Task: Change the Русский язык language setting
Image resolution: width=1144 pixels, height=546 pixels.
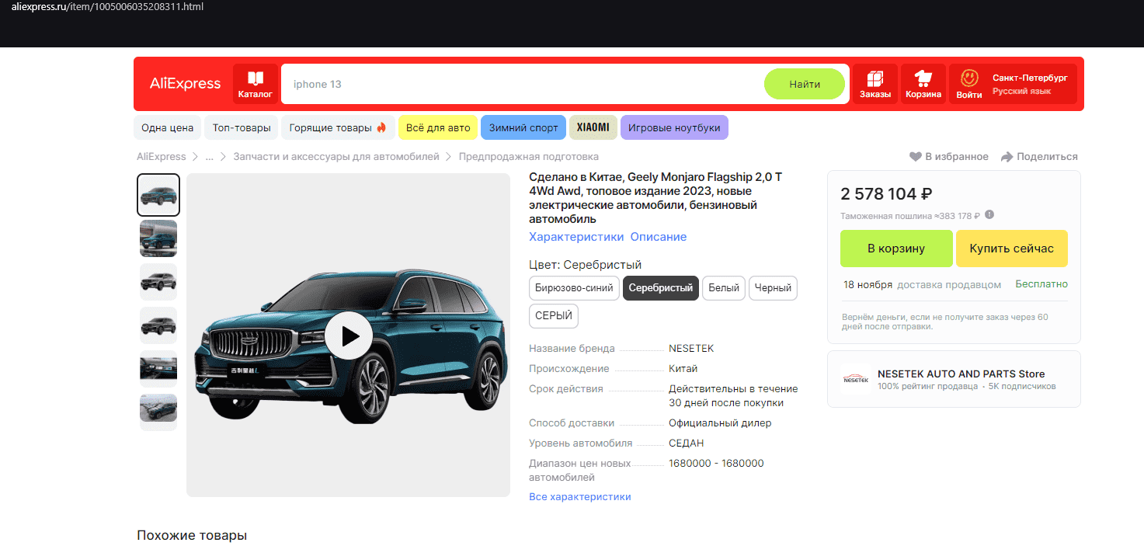Action: (1021, 92)
